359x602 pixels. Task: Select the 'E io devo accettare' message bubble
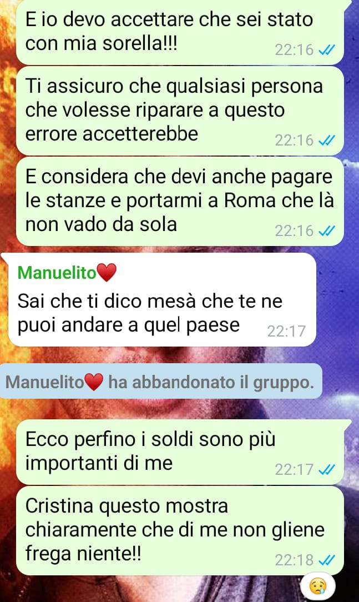180,32
